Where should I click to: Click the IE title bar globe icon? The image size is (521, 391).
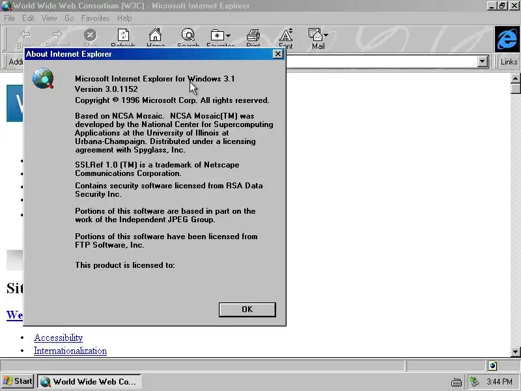pos(6,6)
